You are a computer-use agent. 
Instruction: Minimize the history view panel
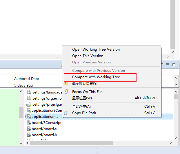click(x=167, y=64)
